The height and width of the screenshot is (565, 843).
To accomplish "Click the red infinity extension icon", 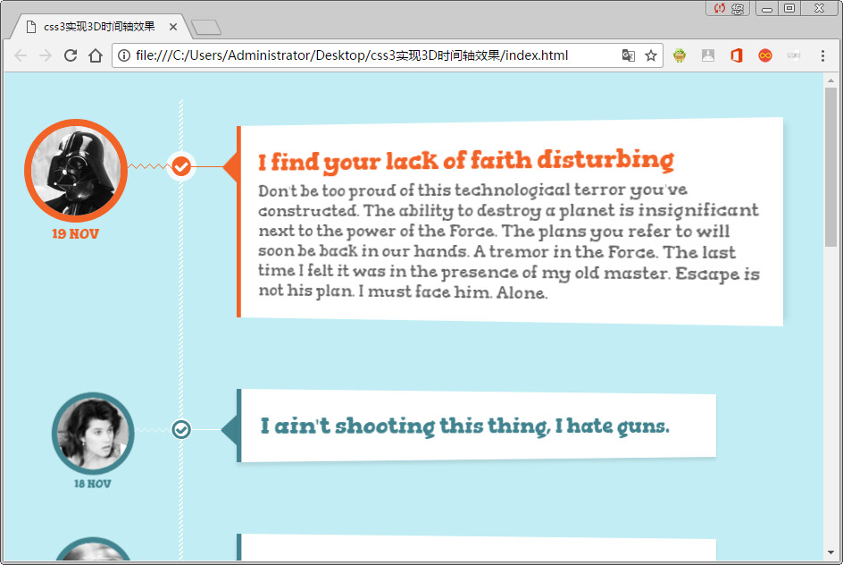I will point(765,55).
